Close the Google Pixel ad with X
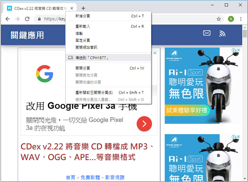The width and height of the screenshot is (248, 182). click(x=155, y=53)
